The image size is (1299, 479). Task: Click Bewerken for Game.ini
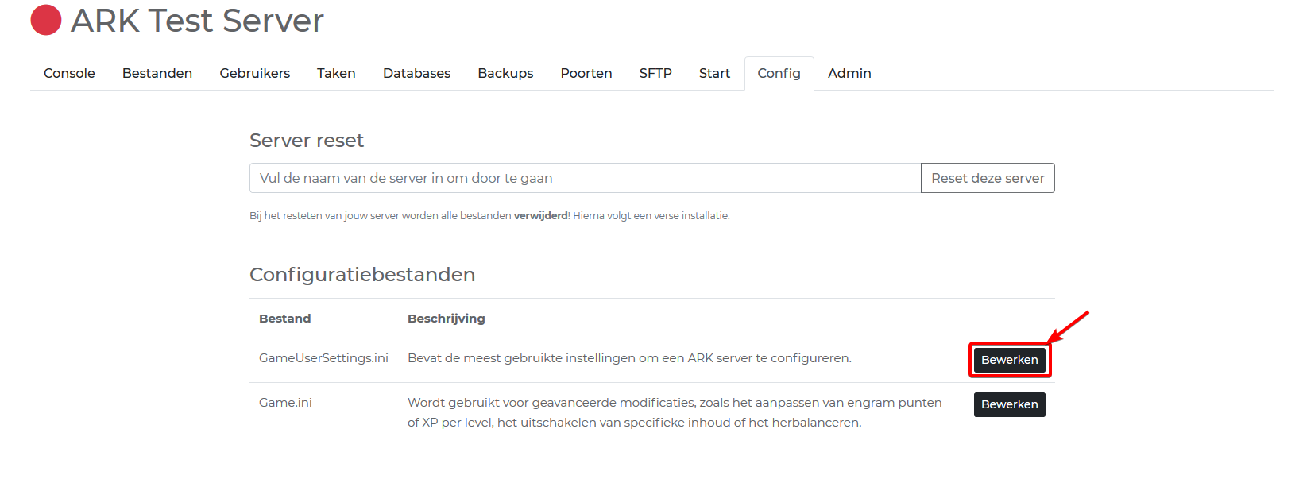[1009, 404]
